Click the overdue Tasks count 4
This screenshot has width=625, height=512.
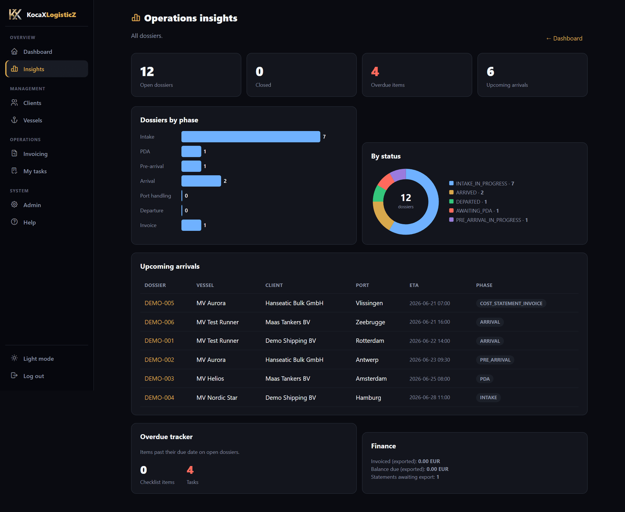190,470
